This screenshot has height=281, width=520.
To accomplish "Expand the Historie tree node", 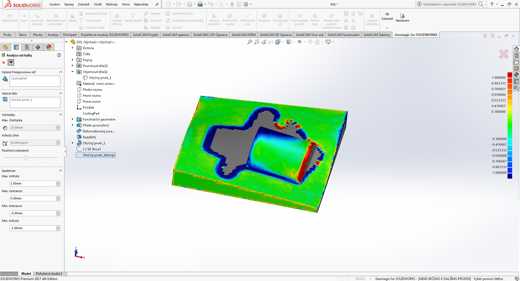I will [x=73, y=48].
